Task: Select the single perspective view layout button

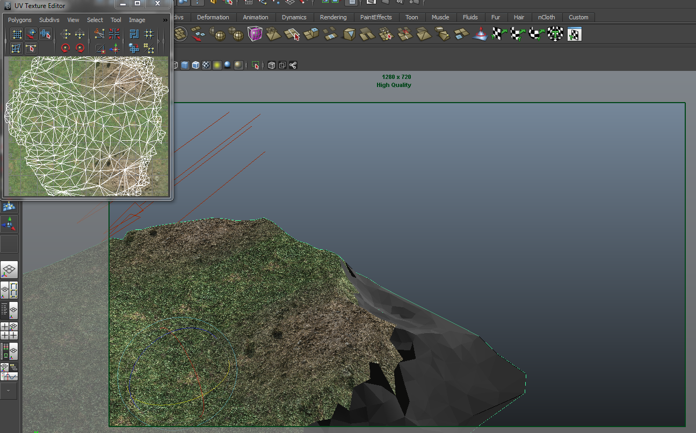Action: pos(9,270)
